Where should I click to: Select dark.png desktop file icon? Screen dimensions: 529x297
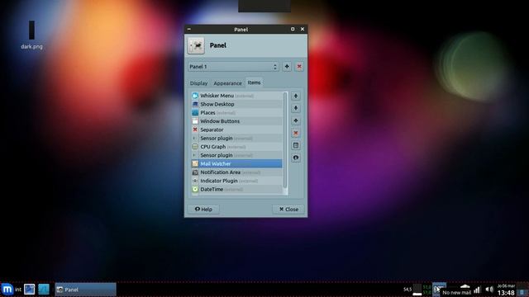31,35
